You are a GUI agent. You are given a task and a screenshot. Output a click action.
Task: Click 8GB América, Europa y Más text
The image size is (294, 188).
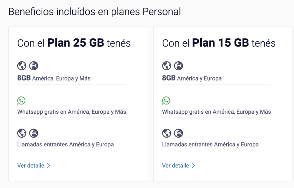click(54, 78)
